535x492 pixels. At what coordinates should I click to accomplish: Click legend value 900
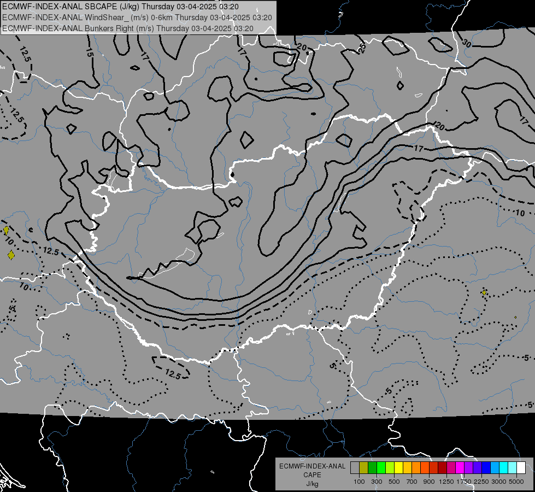coord(429,482)
